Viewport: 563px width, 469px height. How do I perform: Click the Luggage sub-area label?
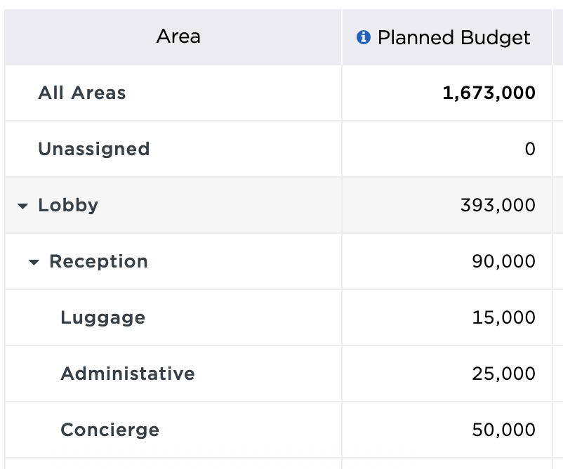click(x=102, y=317)
